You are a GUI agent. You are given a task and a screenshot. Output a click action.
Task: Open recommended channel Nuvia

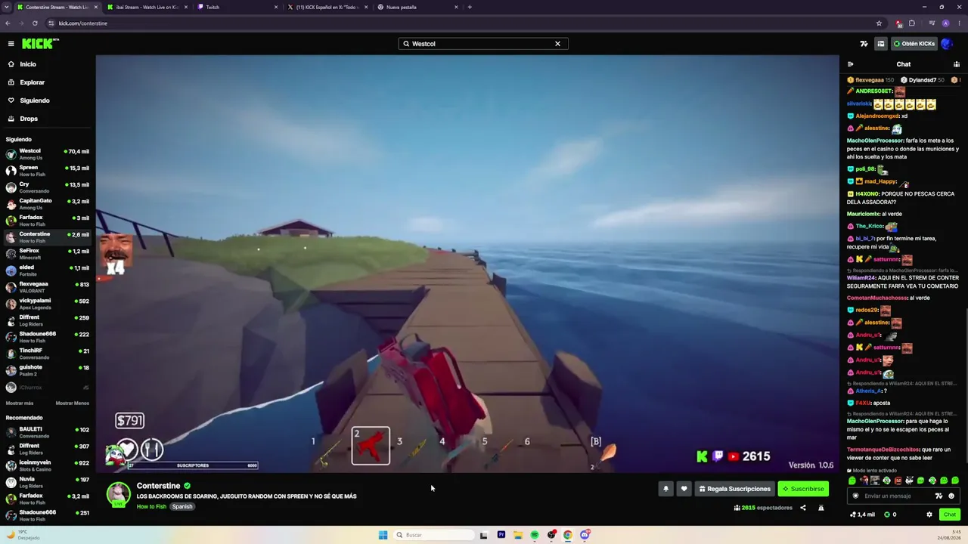(48, 482)
